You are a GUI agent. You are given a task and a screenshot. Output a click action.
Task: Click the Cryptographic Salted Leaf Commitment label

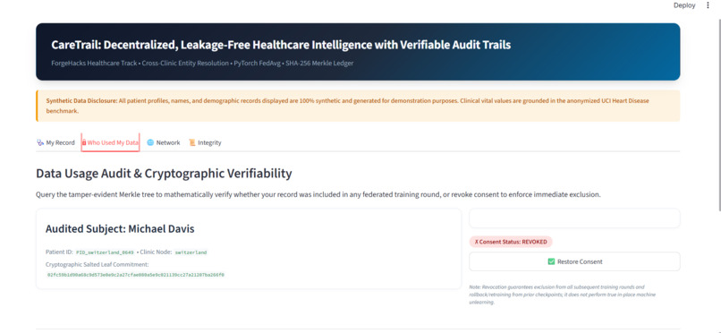97,264
